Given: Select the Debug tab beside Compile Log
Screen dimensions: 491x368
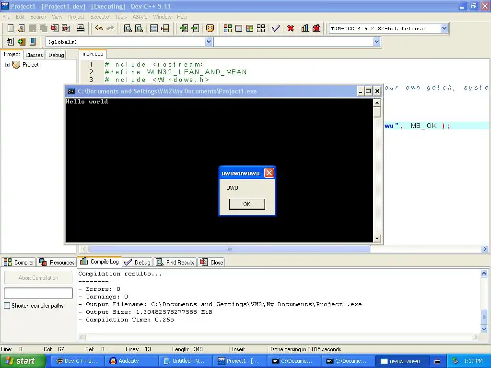Looking at the screenshot, I should pos(137,262).
